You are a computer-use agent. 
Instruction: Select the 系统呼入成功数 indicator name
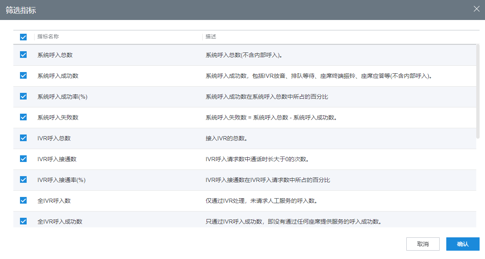[x=58, y=76]
